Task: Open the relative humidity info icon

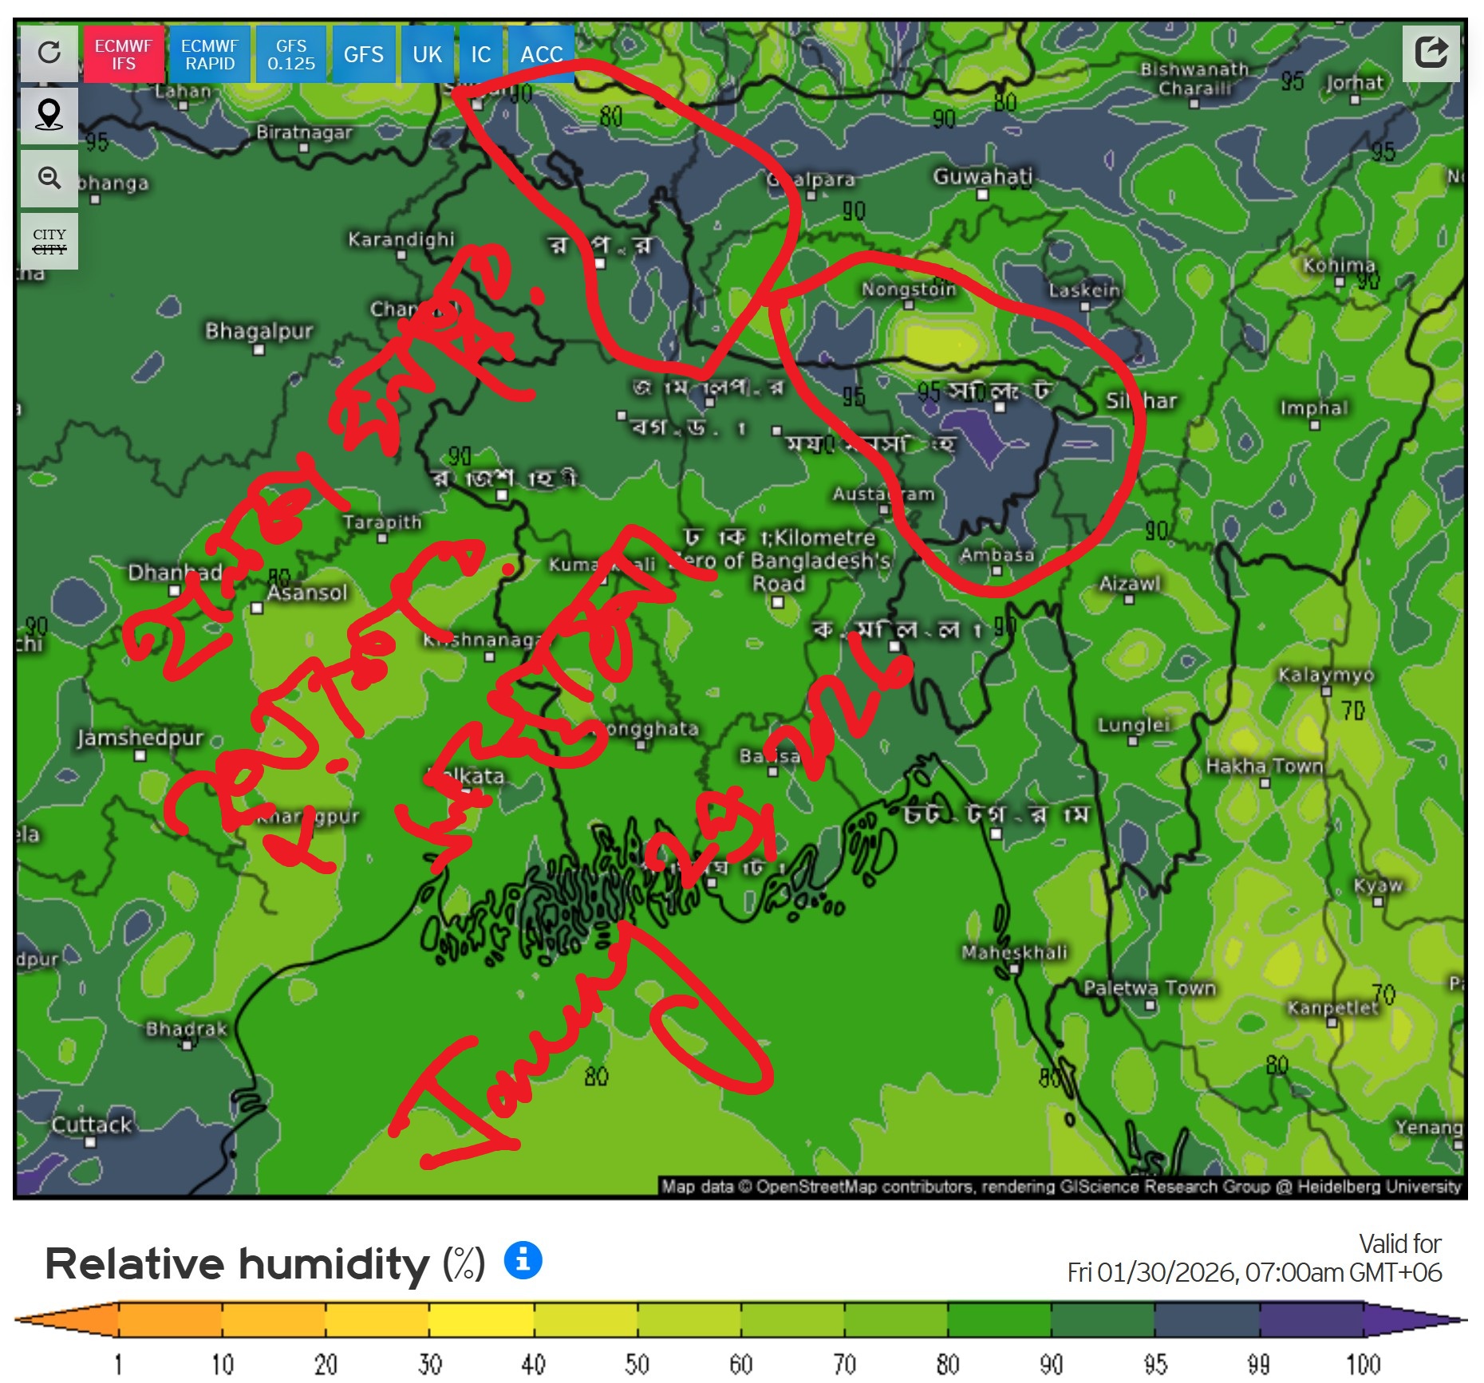Action: pos(523,1261)
